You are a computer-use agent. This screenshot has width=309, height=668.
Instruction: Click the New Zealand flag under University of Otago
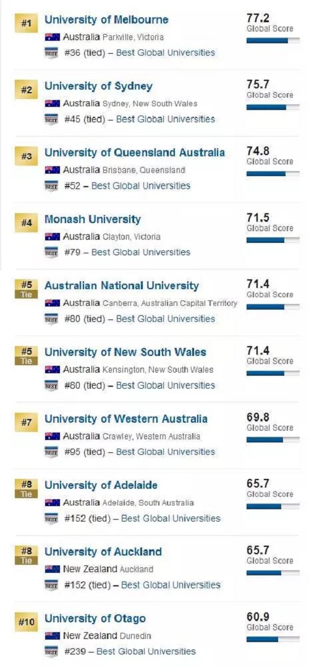pyautogui.click(x=52, y=635)
